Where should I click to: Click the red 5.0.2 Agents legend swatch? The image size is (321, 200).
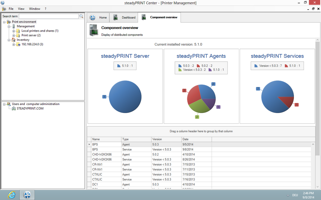coord(198,66)
